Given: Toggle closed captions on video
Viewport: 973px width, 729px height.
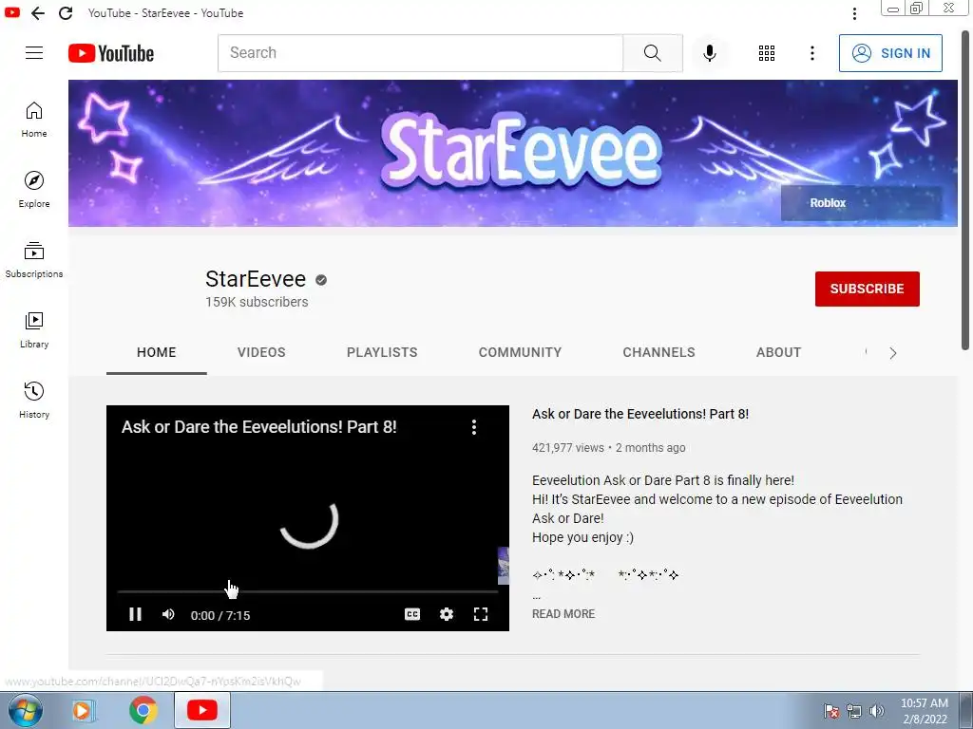Looking at the screenshot, I should tap(412, 614).
